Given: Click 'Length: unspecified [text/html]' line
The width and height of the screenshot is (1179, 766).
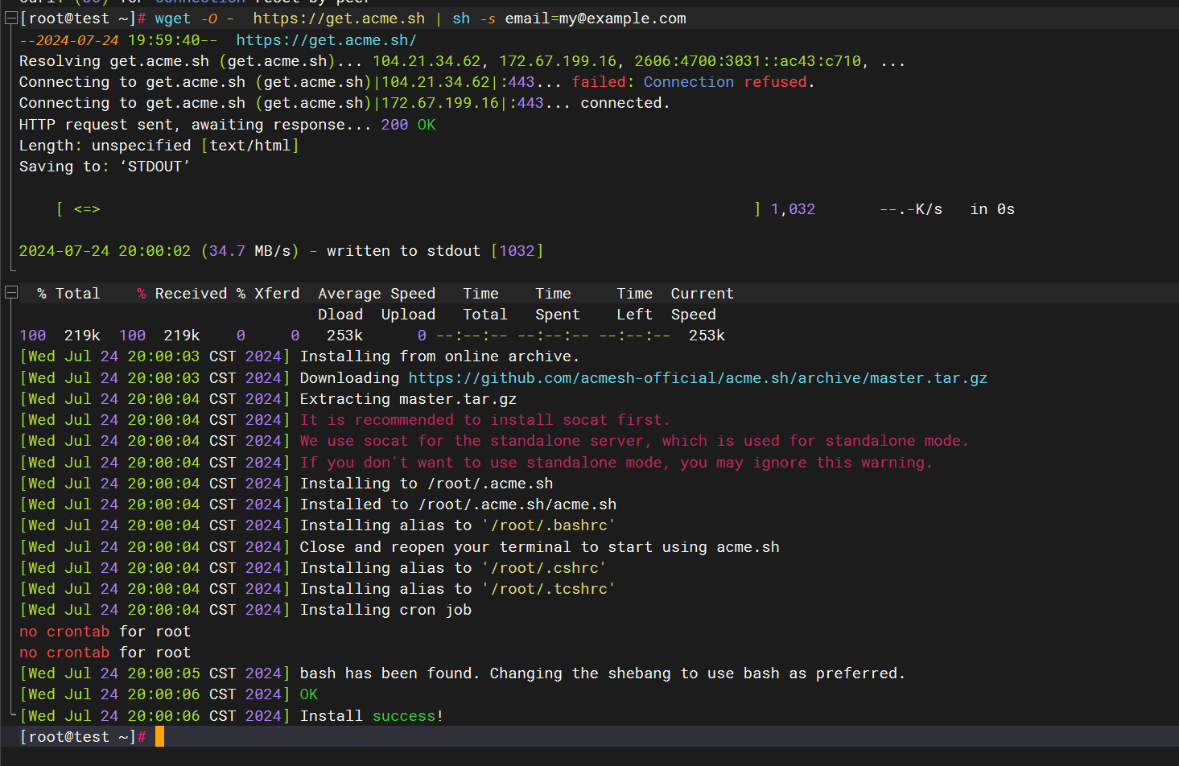Looking at the screenshot, I should (159, 146).
